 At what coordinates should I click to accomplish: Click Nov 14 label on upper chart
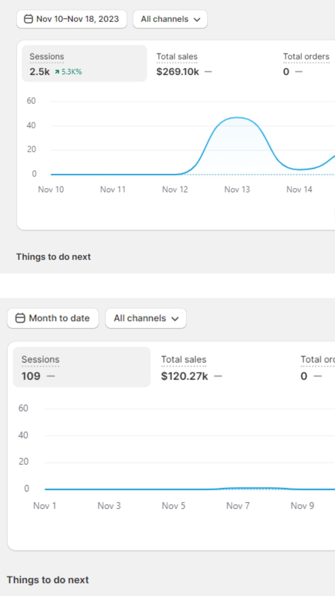(299, 189)
